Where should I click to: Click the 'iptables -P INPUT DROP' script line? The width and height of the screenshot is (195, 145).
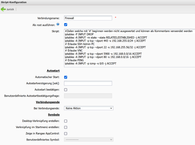(80, 34)
